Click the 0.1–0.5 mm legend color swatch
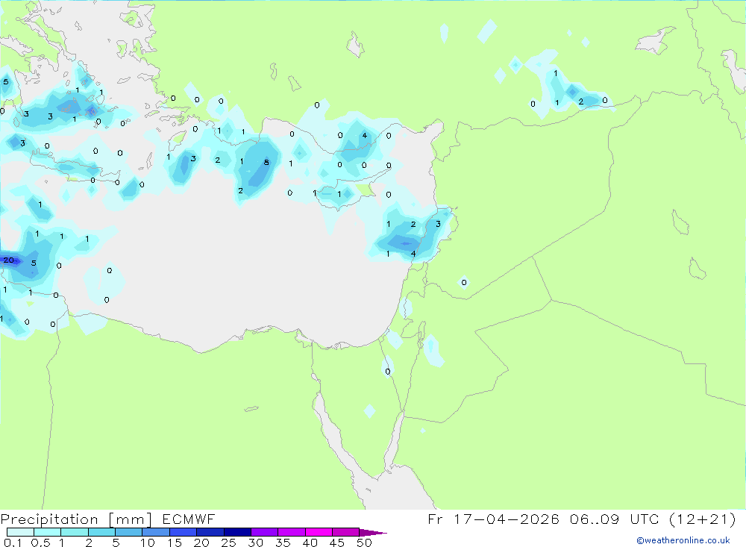 [20, 532]
